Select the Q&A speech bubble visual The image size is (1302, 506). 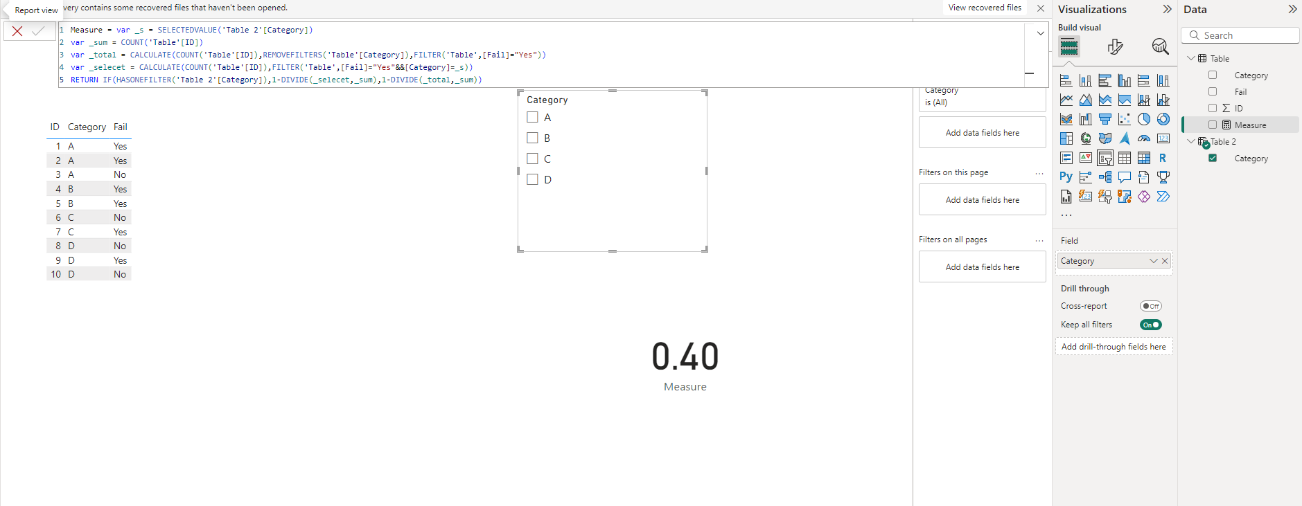coord(1125,177)
